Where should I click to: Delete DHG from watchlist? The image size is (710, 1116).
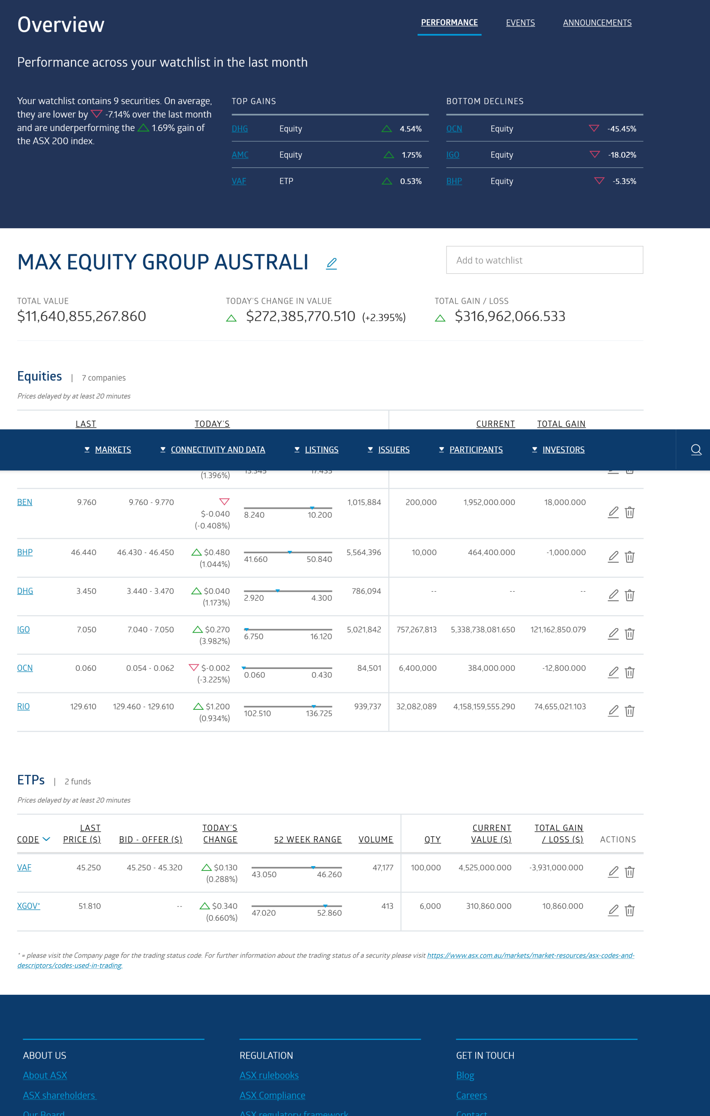(x=629, y=595)
